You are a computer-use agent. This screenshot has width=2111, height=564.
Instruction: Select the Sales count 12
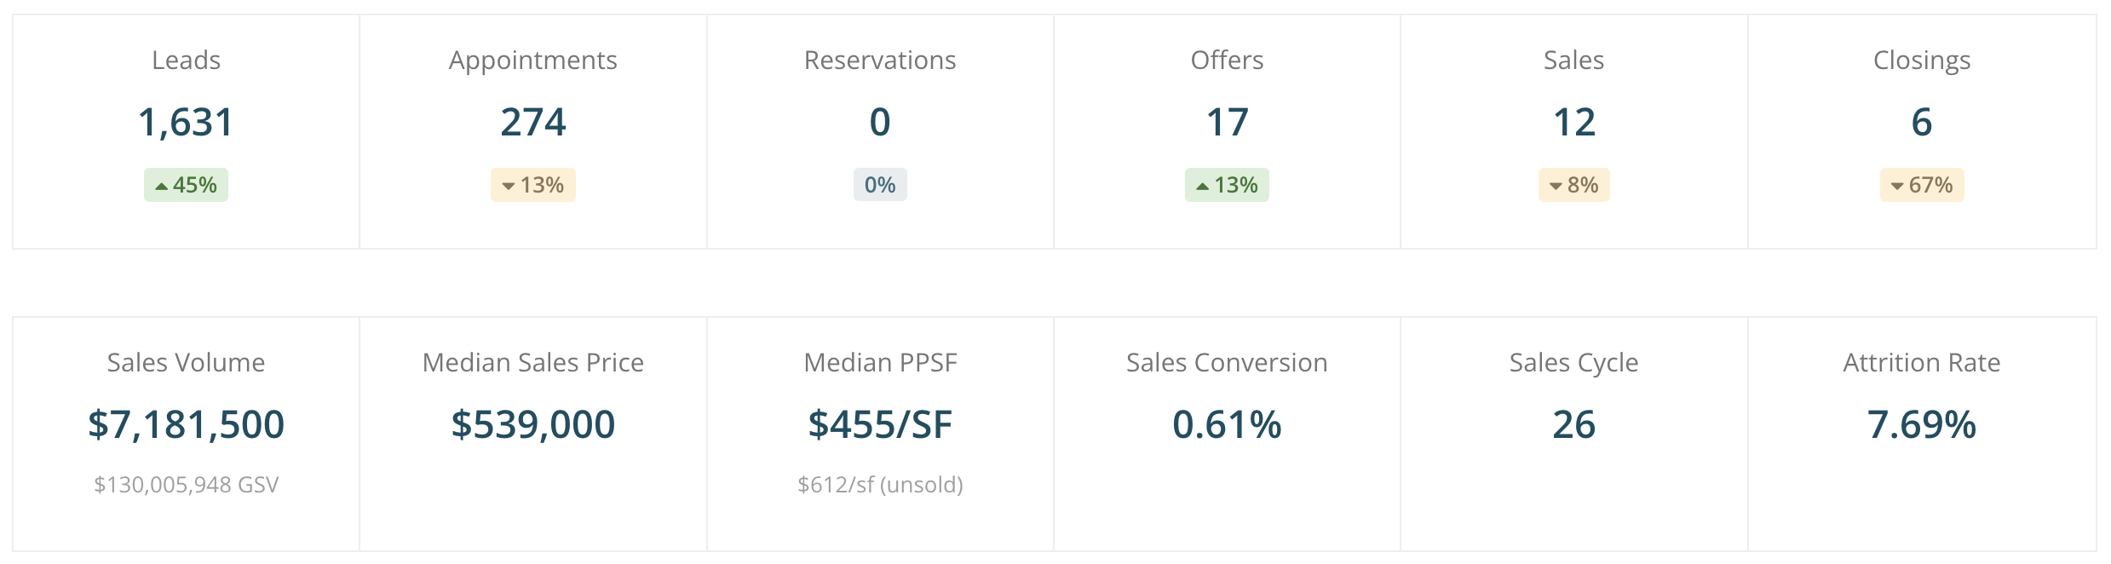[1573, 123]
